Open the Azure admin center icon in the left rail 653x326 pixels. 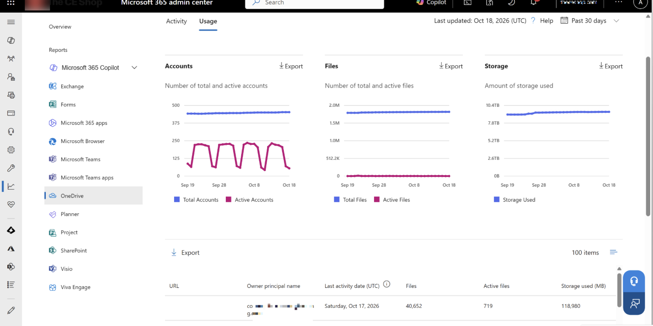tap(11, 249)
